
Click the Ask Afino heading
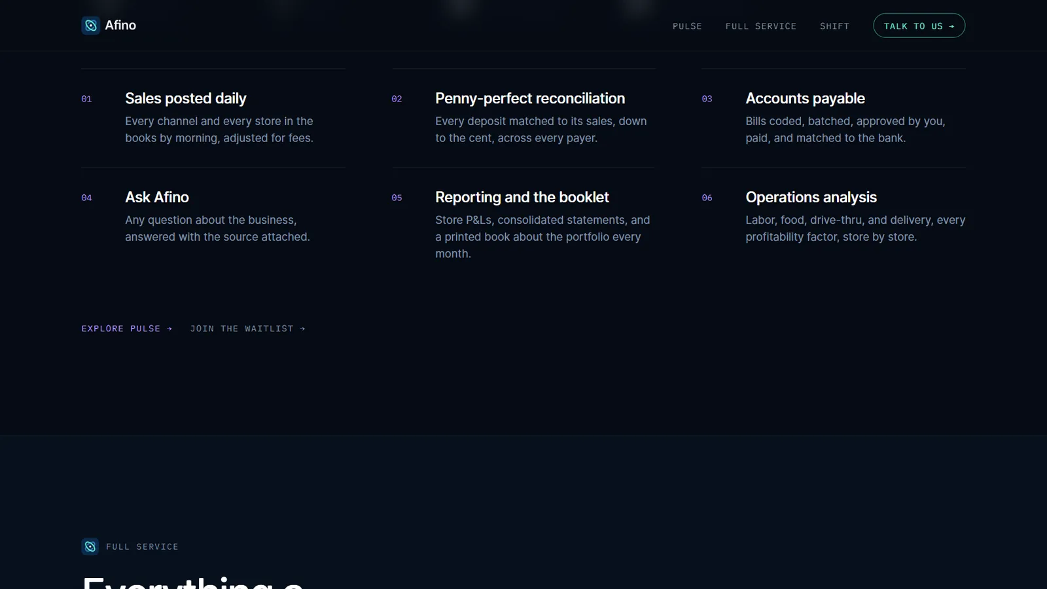point(157,197)
